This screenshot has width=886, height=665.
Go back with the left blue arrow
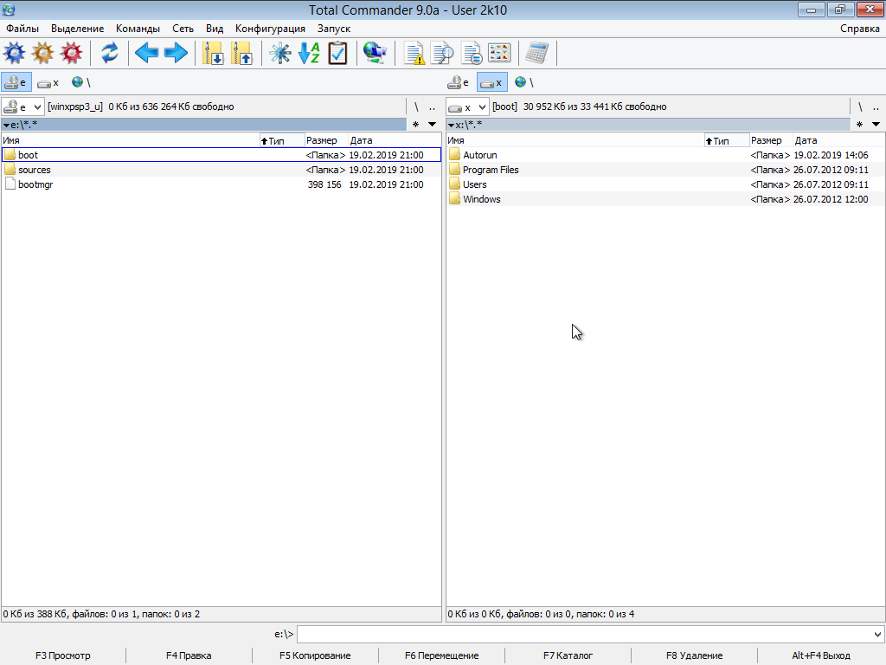(147, 53)
